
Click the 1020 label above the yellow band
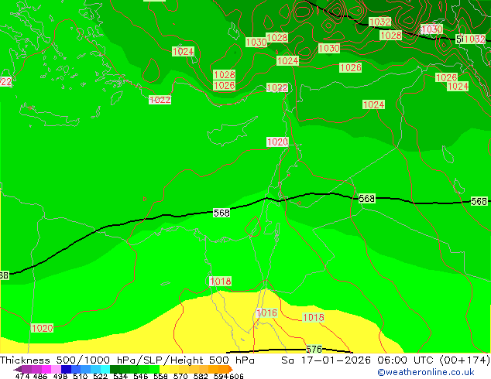click(43, 329)
